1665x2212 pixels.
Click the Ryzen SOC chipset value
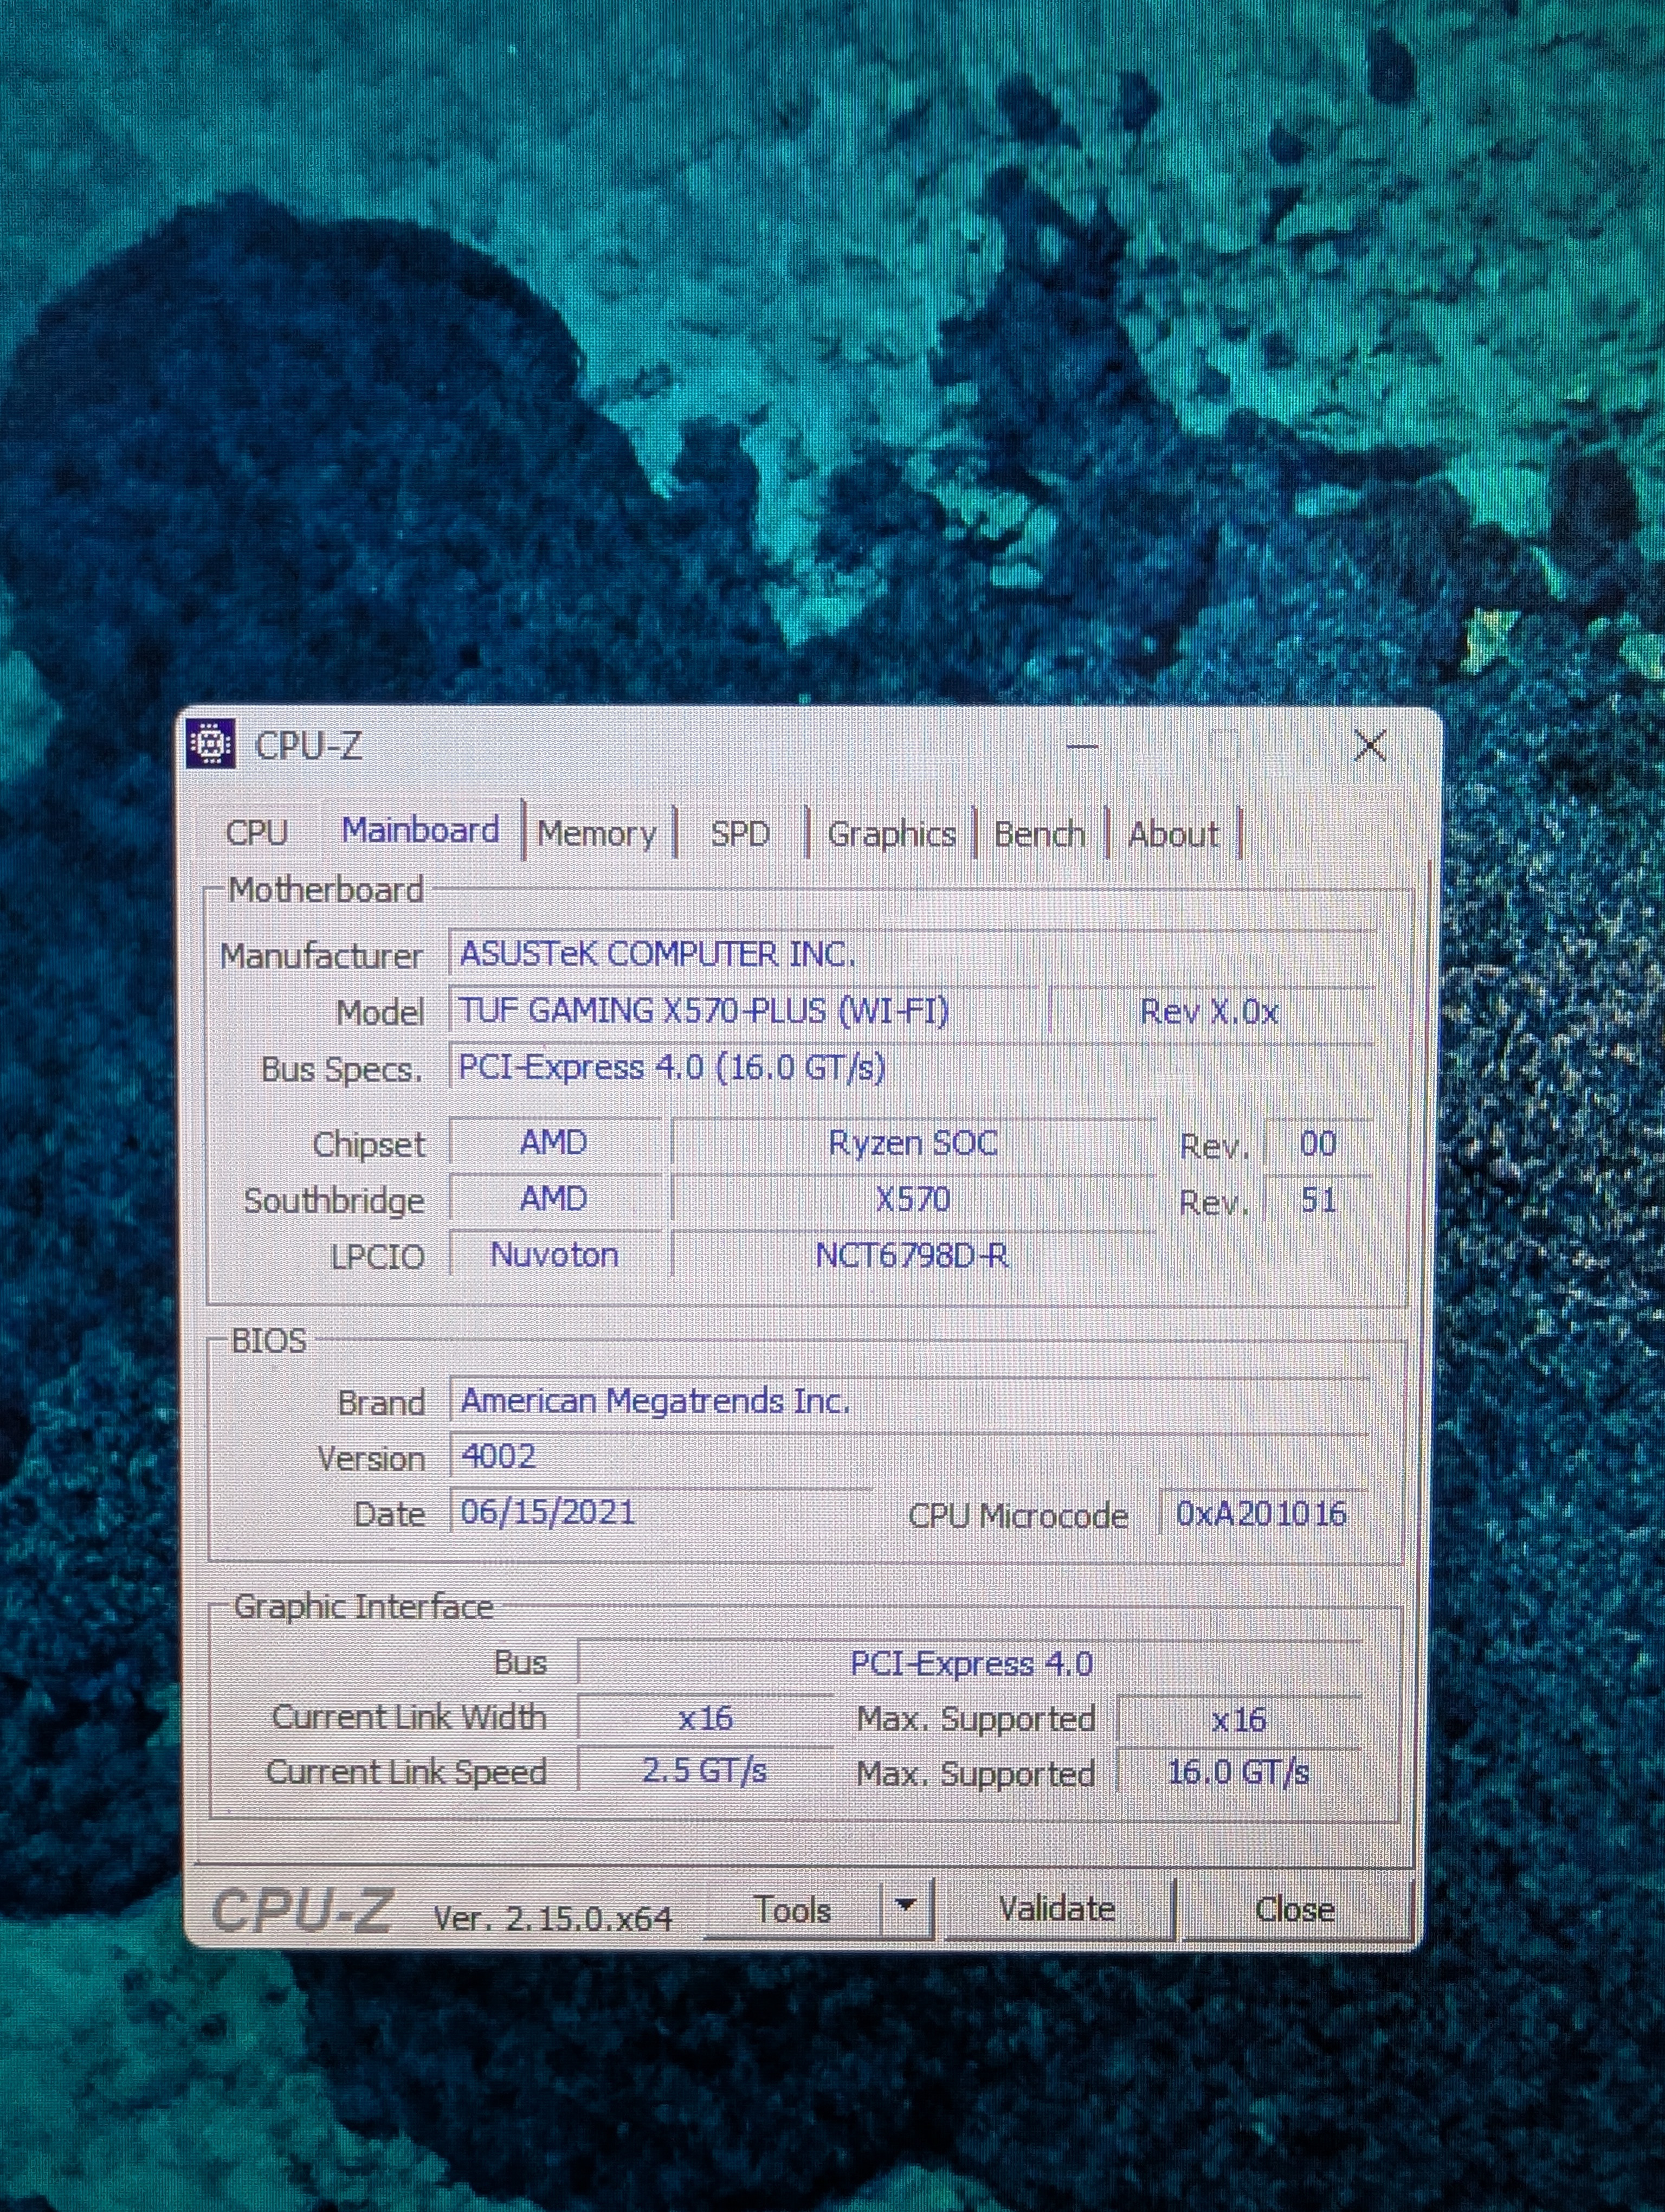[913, 1143]
